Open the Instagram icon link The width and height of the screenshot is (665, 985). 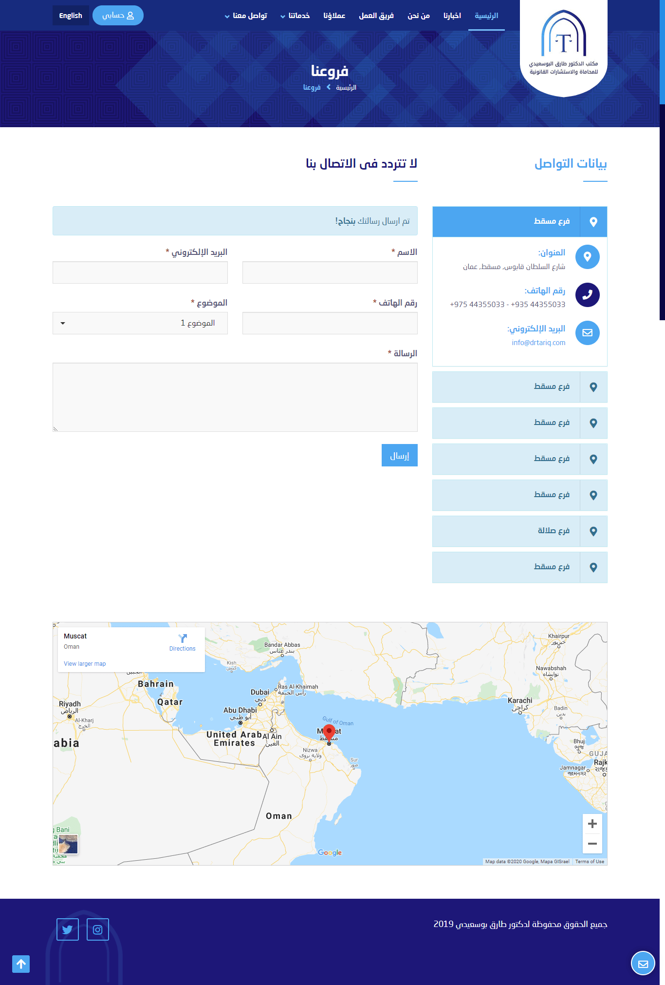pos(98,929)
